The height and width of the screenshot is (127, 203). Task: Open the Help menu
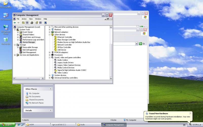(x=45, y=19)
